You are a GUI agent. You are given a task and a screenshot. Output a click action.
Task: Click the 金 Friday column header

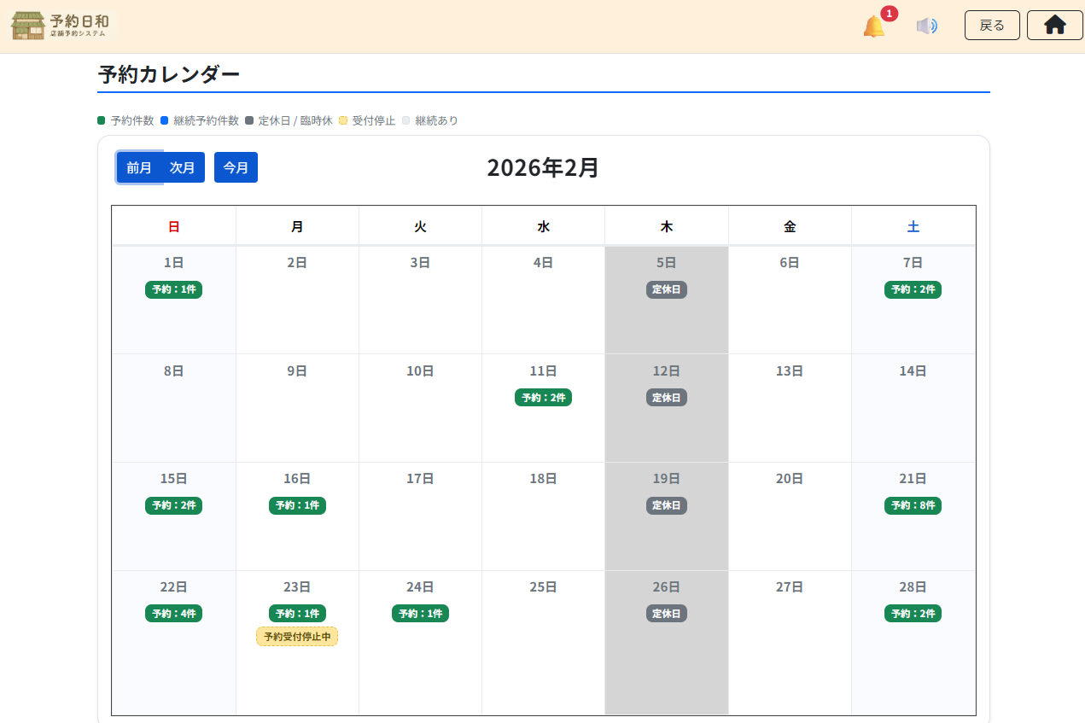(790, 226)
